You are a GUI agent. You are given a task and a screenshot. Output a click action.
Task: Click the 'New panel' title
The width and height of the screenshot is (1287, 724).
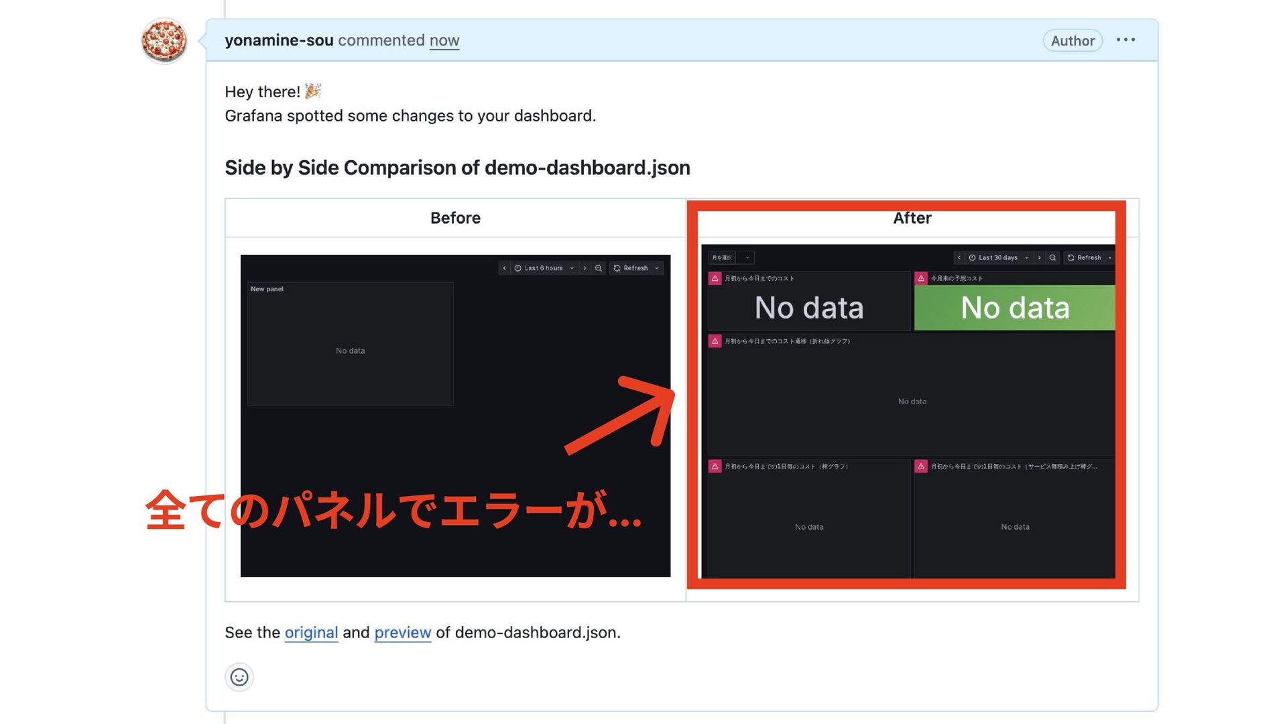coord(267,289)
